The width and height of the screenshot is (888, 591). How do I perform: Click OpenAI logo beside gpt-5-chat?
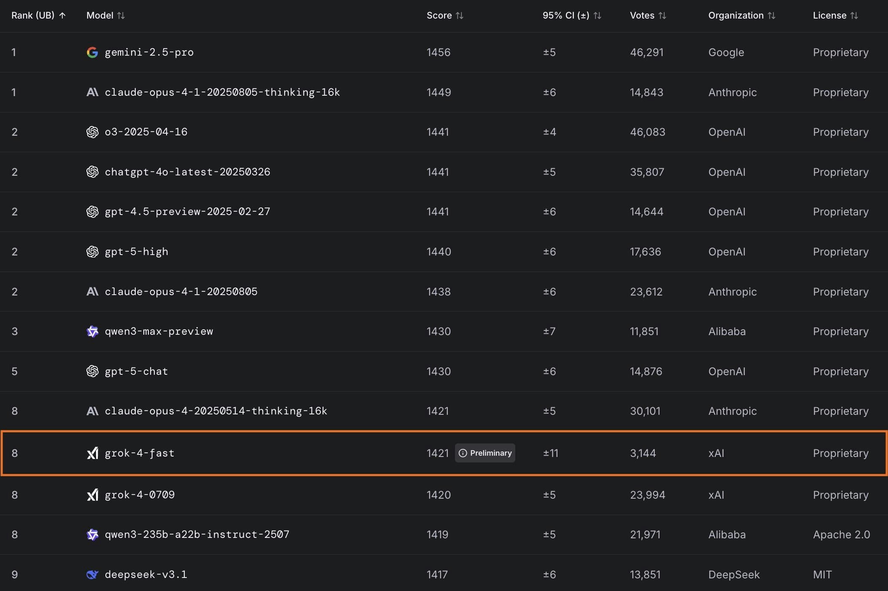click(x=92, y=371)
